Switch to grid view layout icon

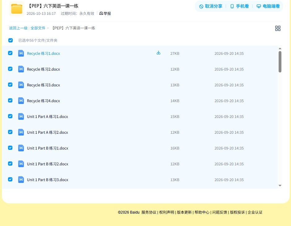point(278,28)
